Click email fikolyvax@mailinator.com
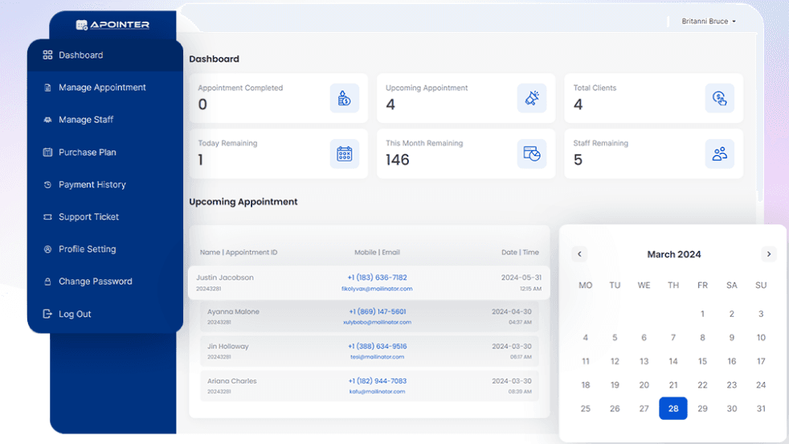789x444 pixels. click(377, 289)
